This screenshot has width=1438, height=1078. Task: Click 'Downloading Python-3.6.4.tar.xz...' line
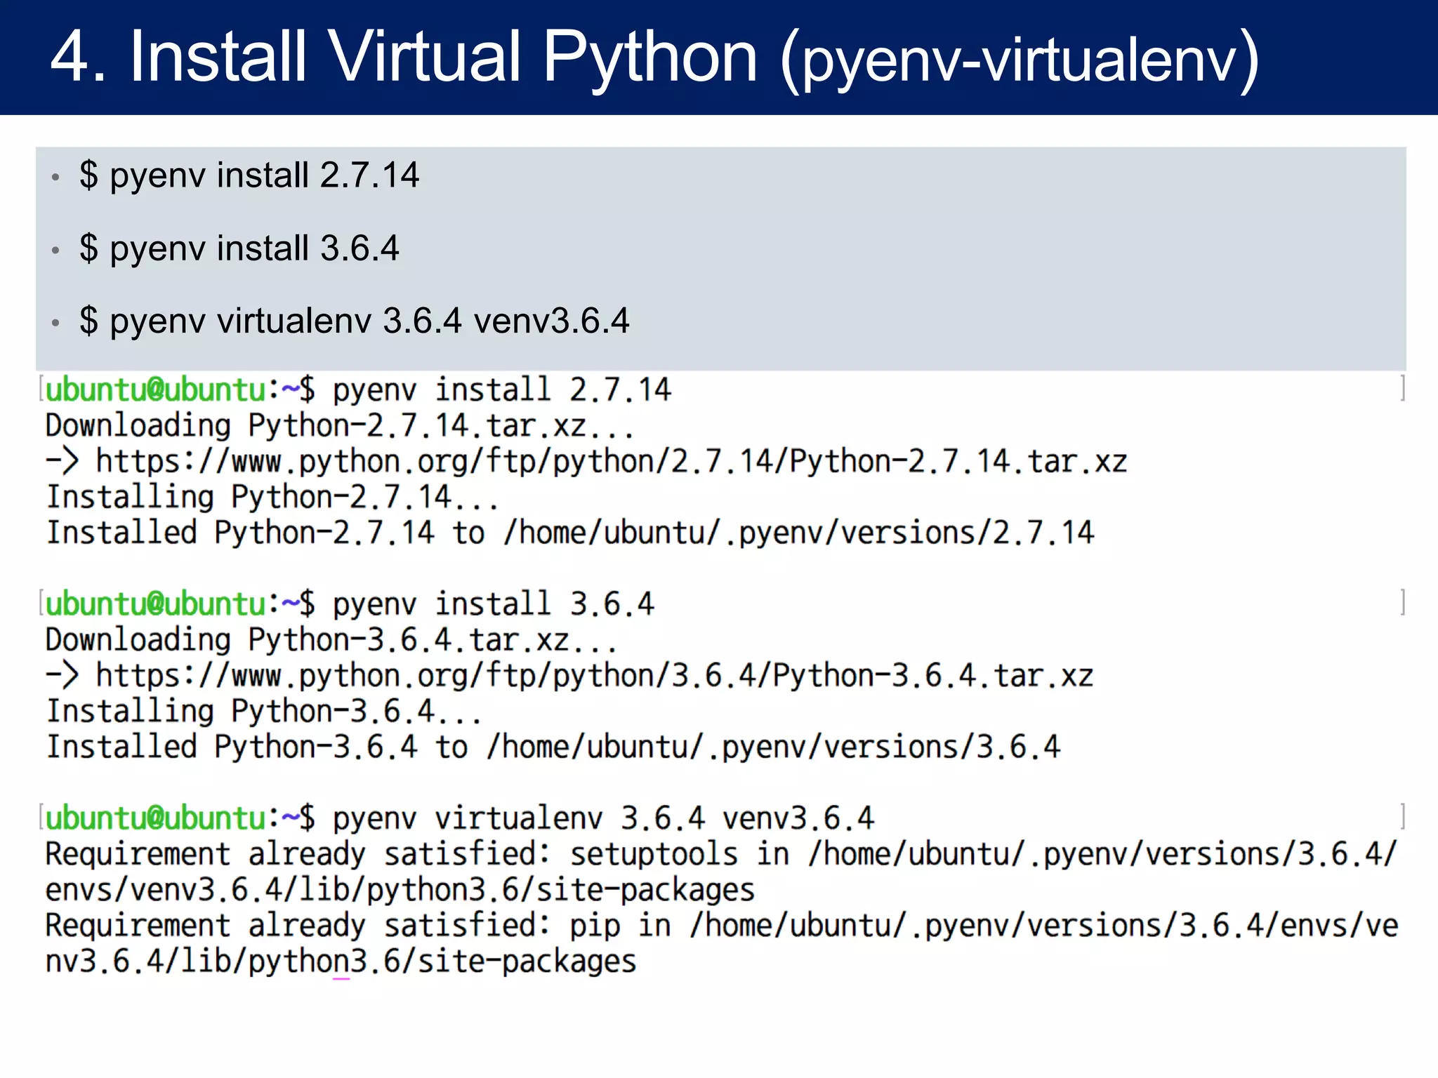(x=331, y=640)
